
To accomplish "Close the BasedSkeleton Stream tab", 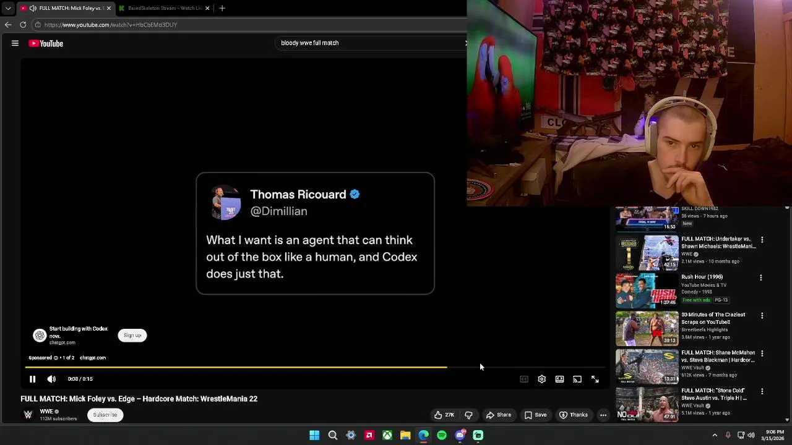I will coord(207,8).
